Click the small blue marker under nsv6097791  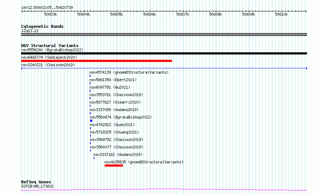[90, 91]
